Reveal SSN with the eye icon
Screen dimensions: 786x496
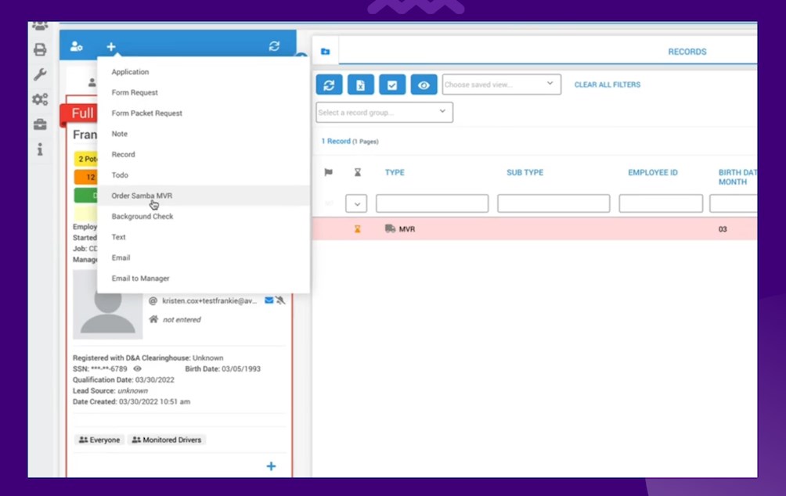click(137, 368)
